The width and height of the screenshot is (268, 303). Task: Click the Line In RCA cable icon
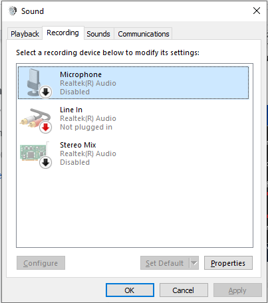tap(35, 118)
